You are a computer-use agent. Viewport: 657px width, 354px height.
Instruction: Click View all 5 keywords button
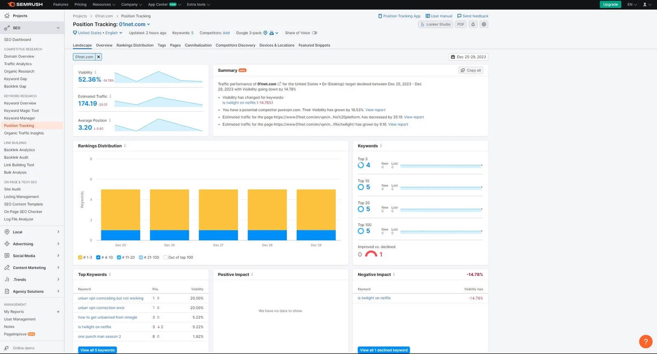pyautogui.click(x=97, y=350)
